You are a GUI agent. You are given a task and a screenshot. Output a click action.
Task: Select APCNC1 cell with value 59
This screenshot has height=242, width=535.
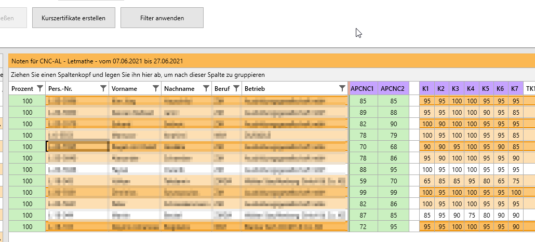pyautogui.click(x=363, y=181)
